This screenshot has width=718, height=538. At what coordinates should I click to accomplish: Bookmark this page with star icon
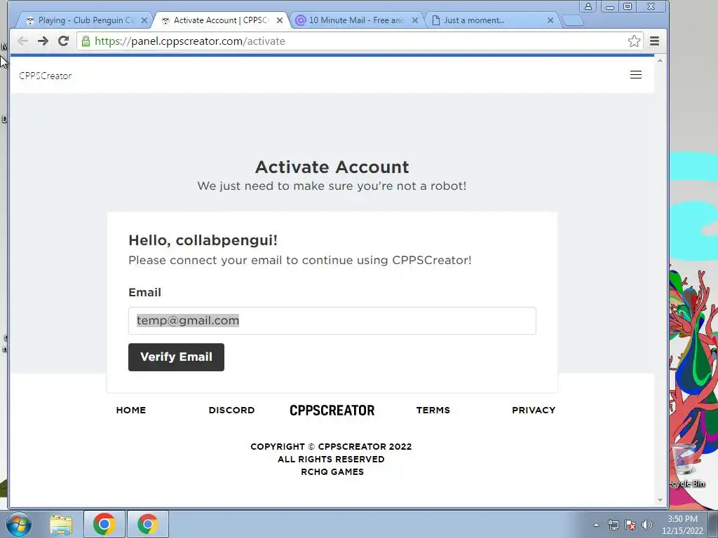pos(634,41)
